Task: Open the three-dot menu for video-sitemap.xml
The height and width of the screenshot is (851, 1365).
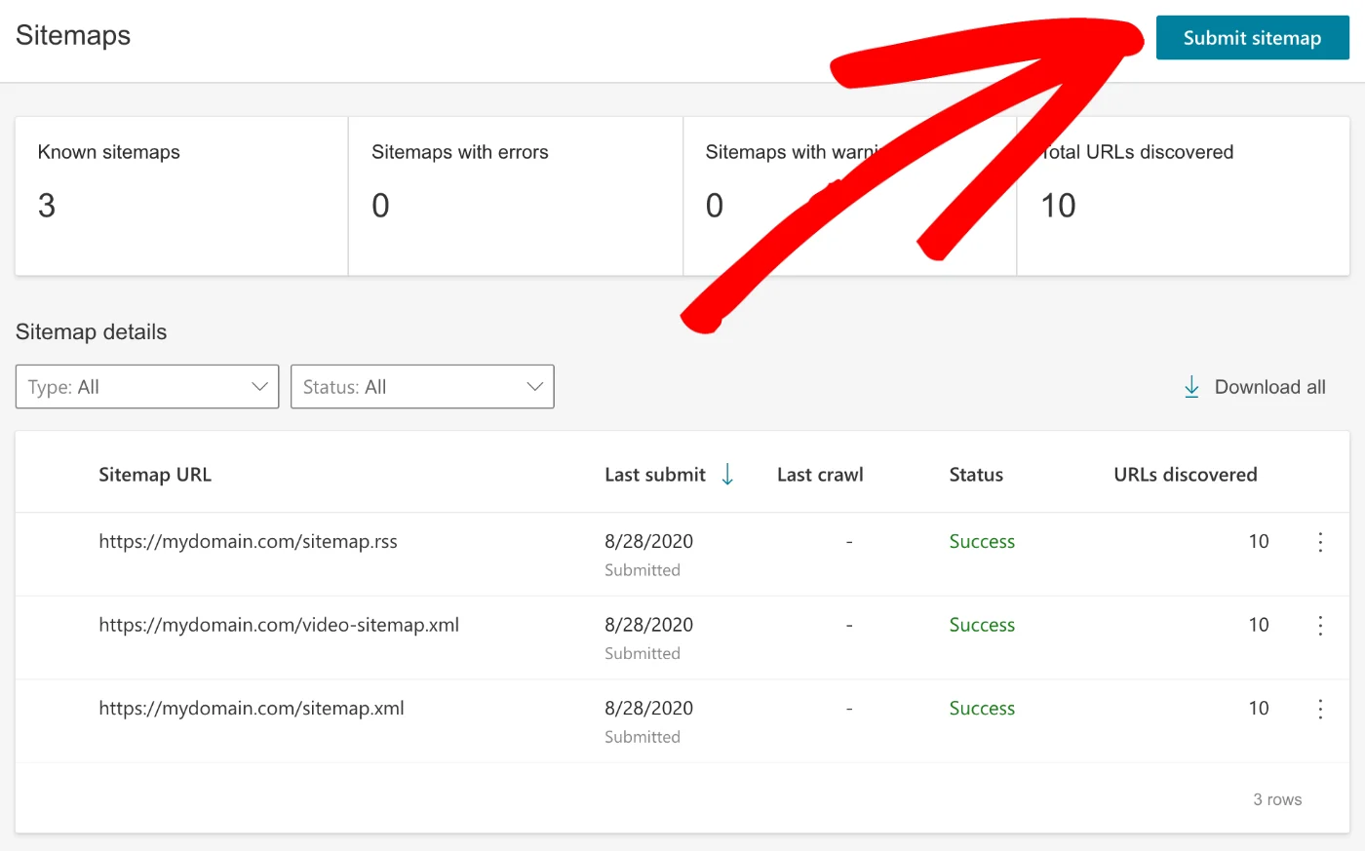Action: (1320, 625)
